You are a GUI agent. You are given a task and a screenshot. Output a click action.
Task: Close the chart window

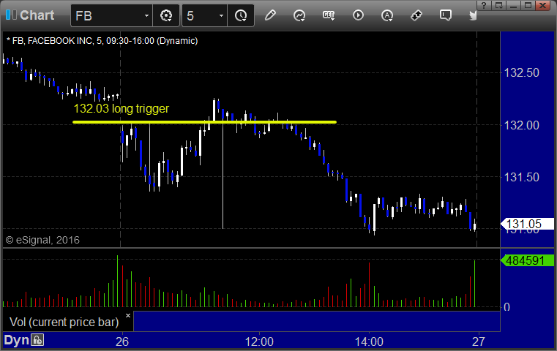[543, 5]
